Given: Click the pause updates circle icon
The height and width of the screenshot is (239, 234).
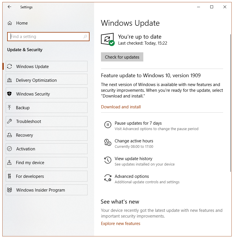Looking at the screenshot, I should click(108, 125).
